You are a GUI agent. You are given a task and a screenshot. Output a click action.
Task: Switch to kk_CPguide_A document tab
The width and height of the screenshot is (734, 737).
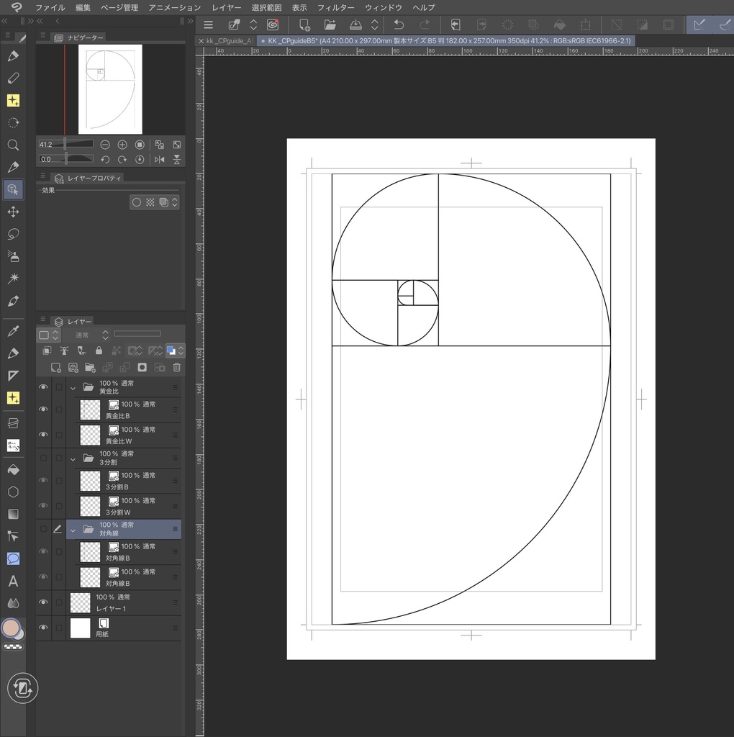tap(226, 41)
